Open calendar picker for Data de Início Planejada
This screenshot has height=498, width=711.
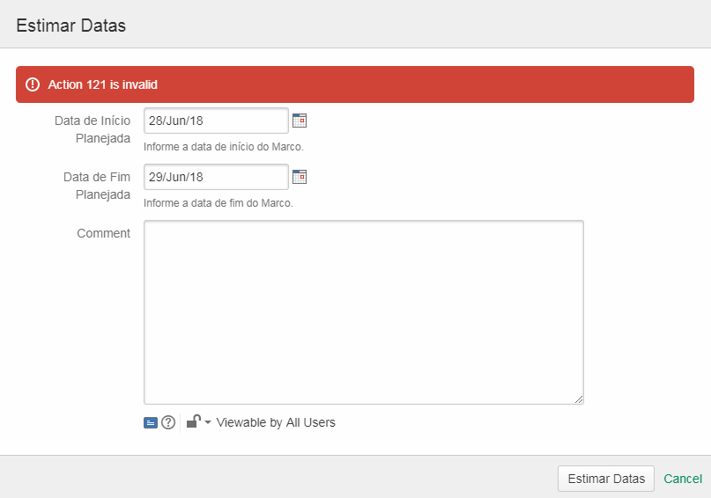point(300,121)
